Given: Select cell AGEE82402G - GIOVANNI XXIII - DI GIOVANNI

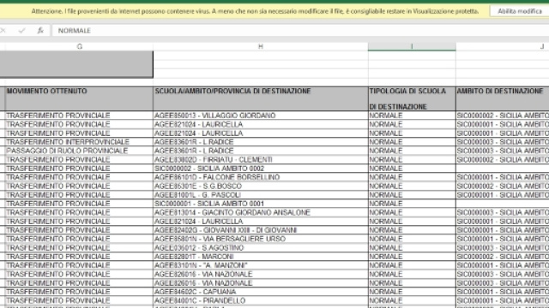Looking at the screenshot, I should [x=261, y=230].
